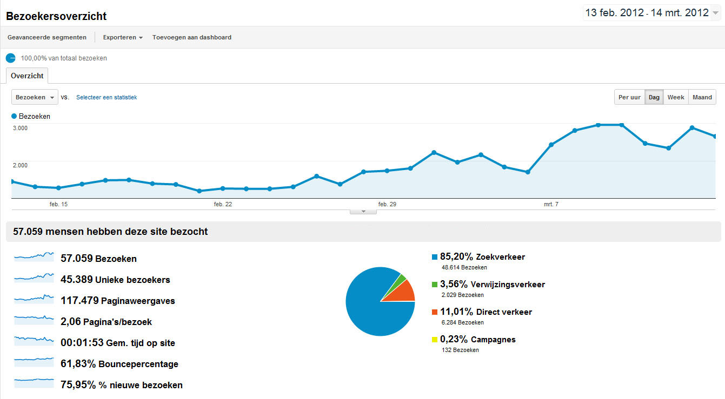Click the 3.000 y-axis label
This screenshot has width=725, height=399.
[20, 128]
